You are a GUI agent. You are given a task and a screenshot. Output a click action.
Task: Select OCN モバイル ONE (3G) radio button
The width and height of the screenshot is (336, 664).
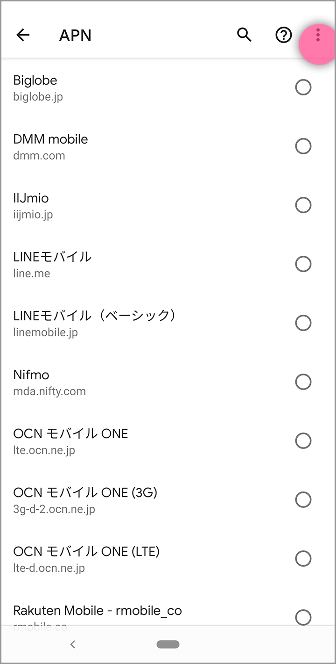(x=303, y=500)
